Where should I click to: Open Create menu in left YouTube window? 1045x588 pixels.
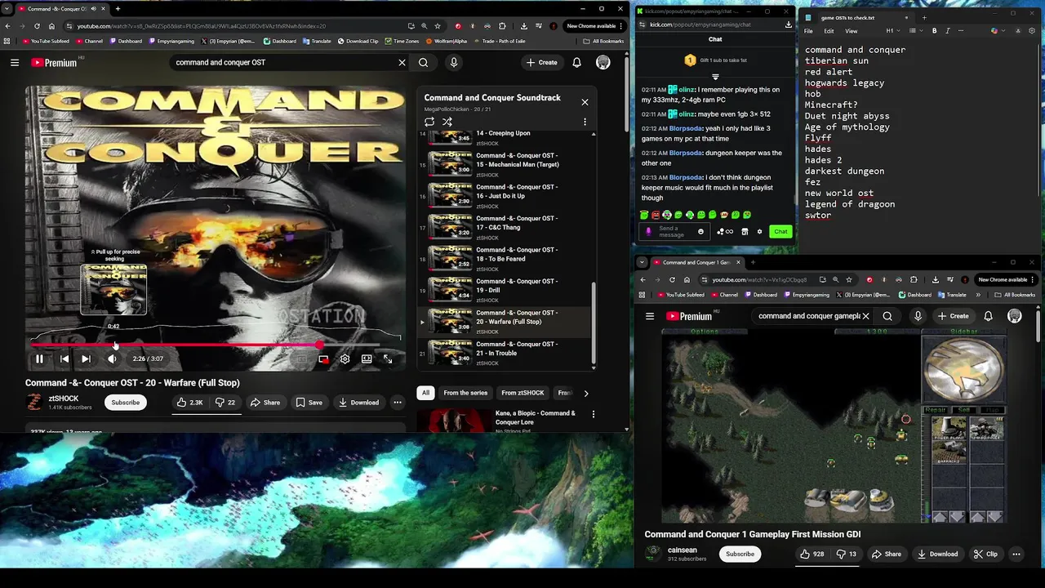[542, 63]
